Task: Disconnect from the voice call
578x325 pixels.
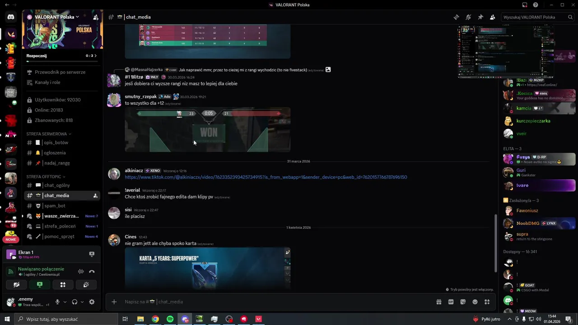Action: point(92,271)
